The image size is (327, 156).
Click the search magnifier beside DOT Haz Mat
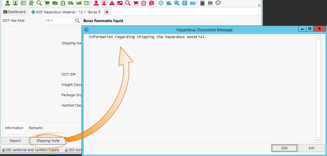click(x=77, y=21)
